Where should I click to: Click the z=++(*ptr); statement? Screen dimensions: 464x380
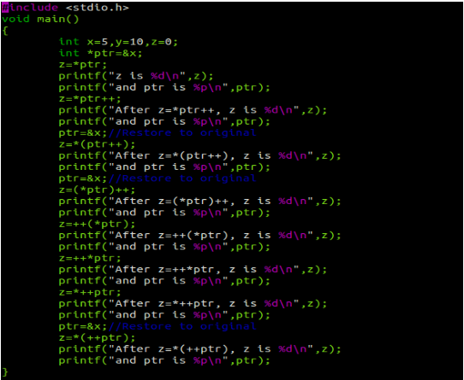click(x=97, y=224)
